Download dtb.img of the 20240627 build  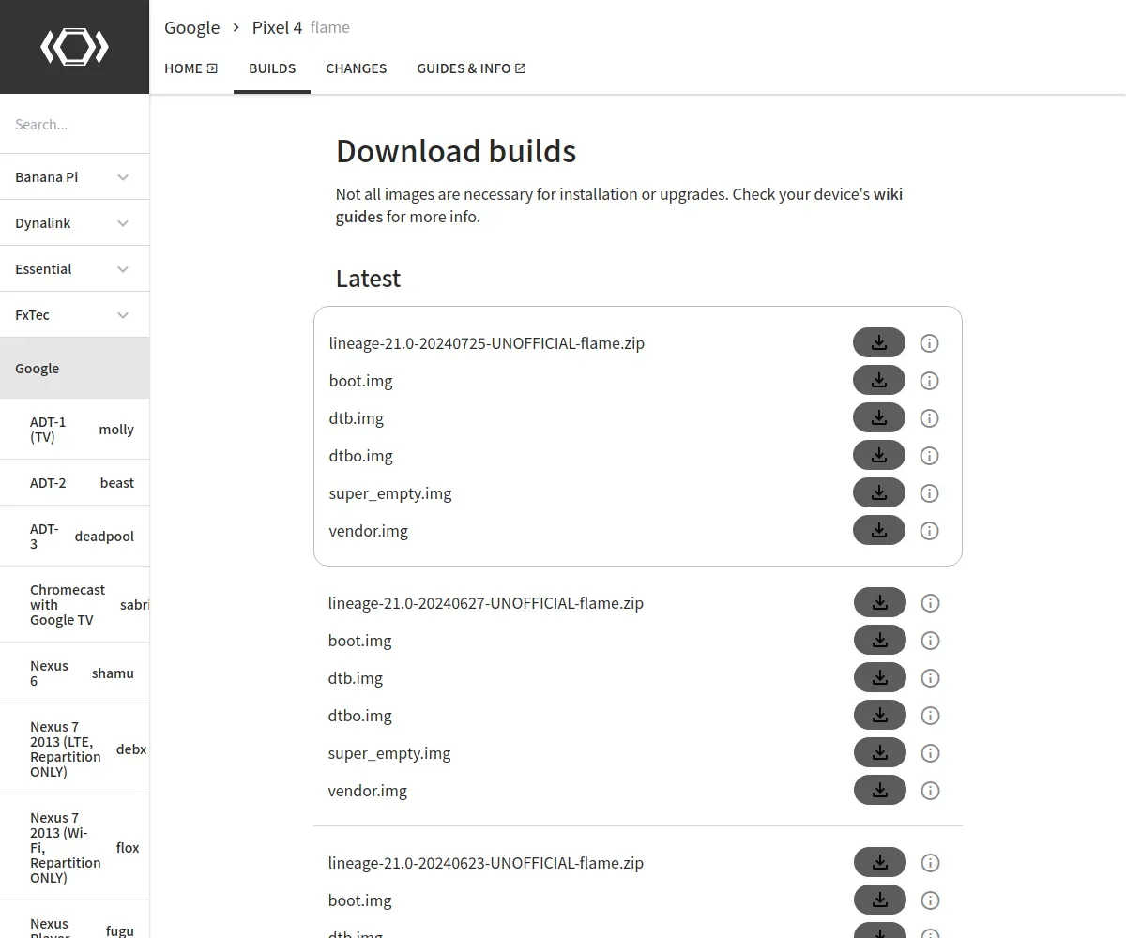(880, 677)
